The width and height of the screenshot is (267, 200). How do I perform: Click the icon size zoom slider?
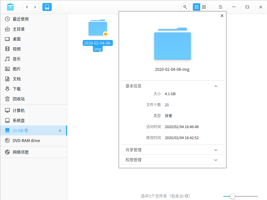(x=233, y=196)
